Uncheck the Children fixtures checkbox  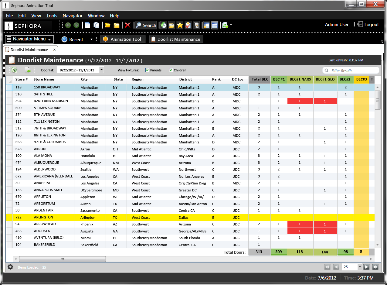pos(171,70)
